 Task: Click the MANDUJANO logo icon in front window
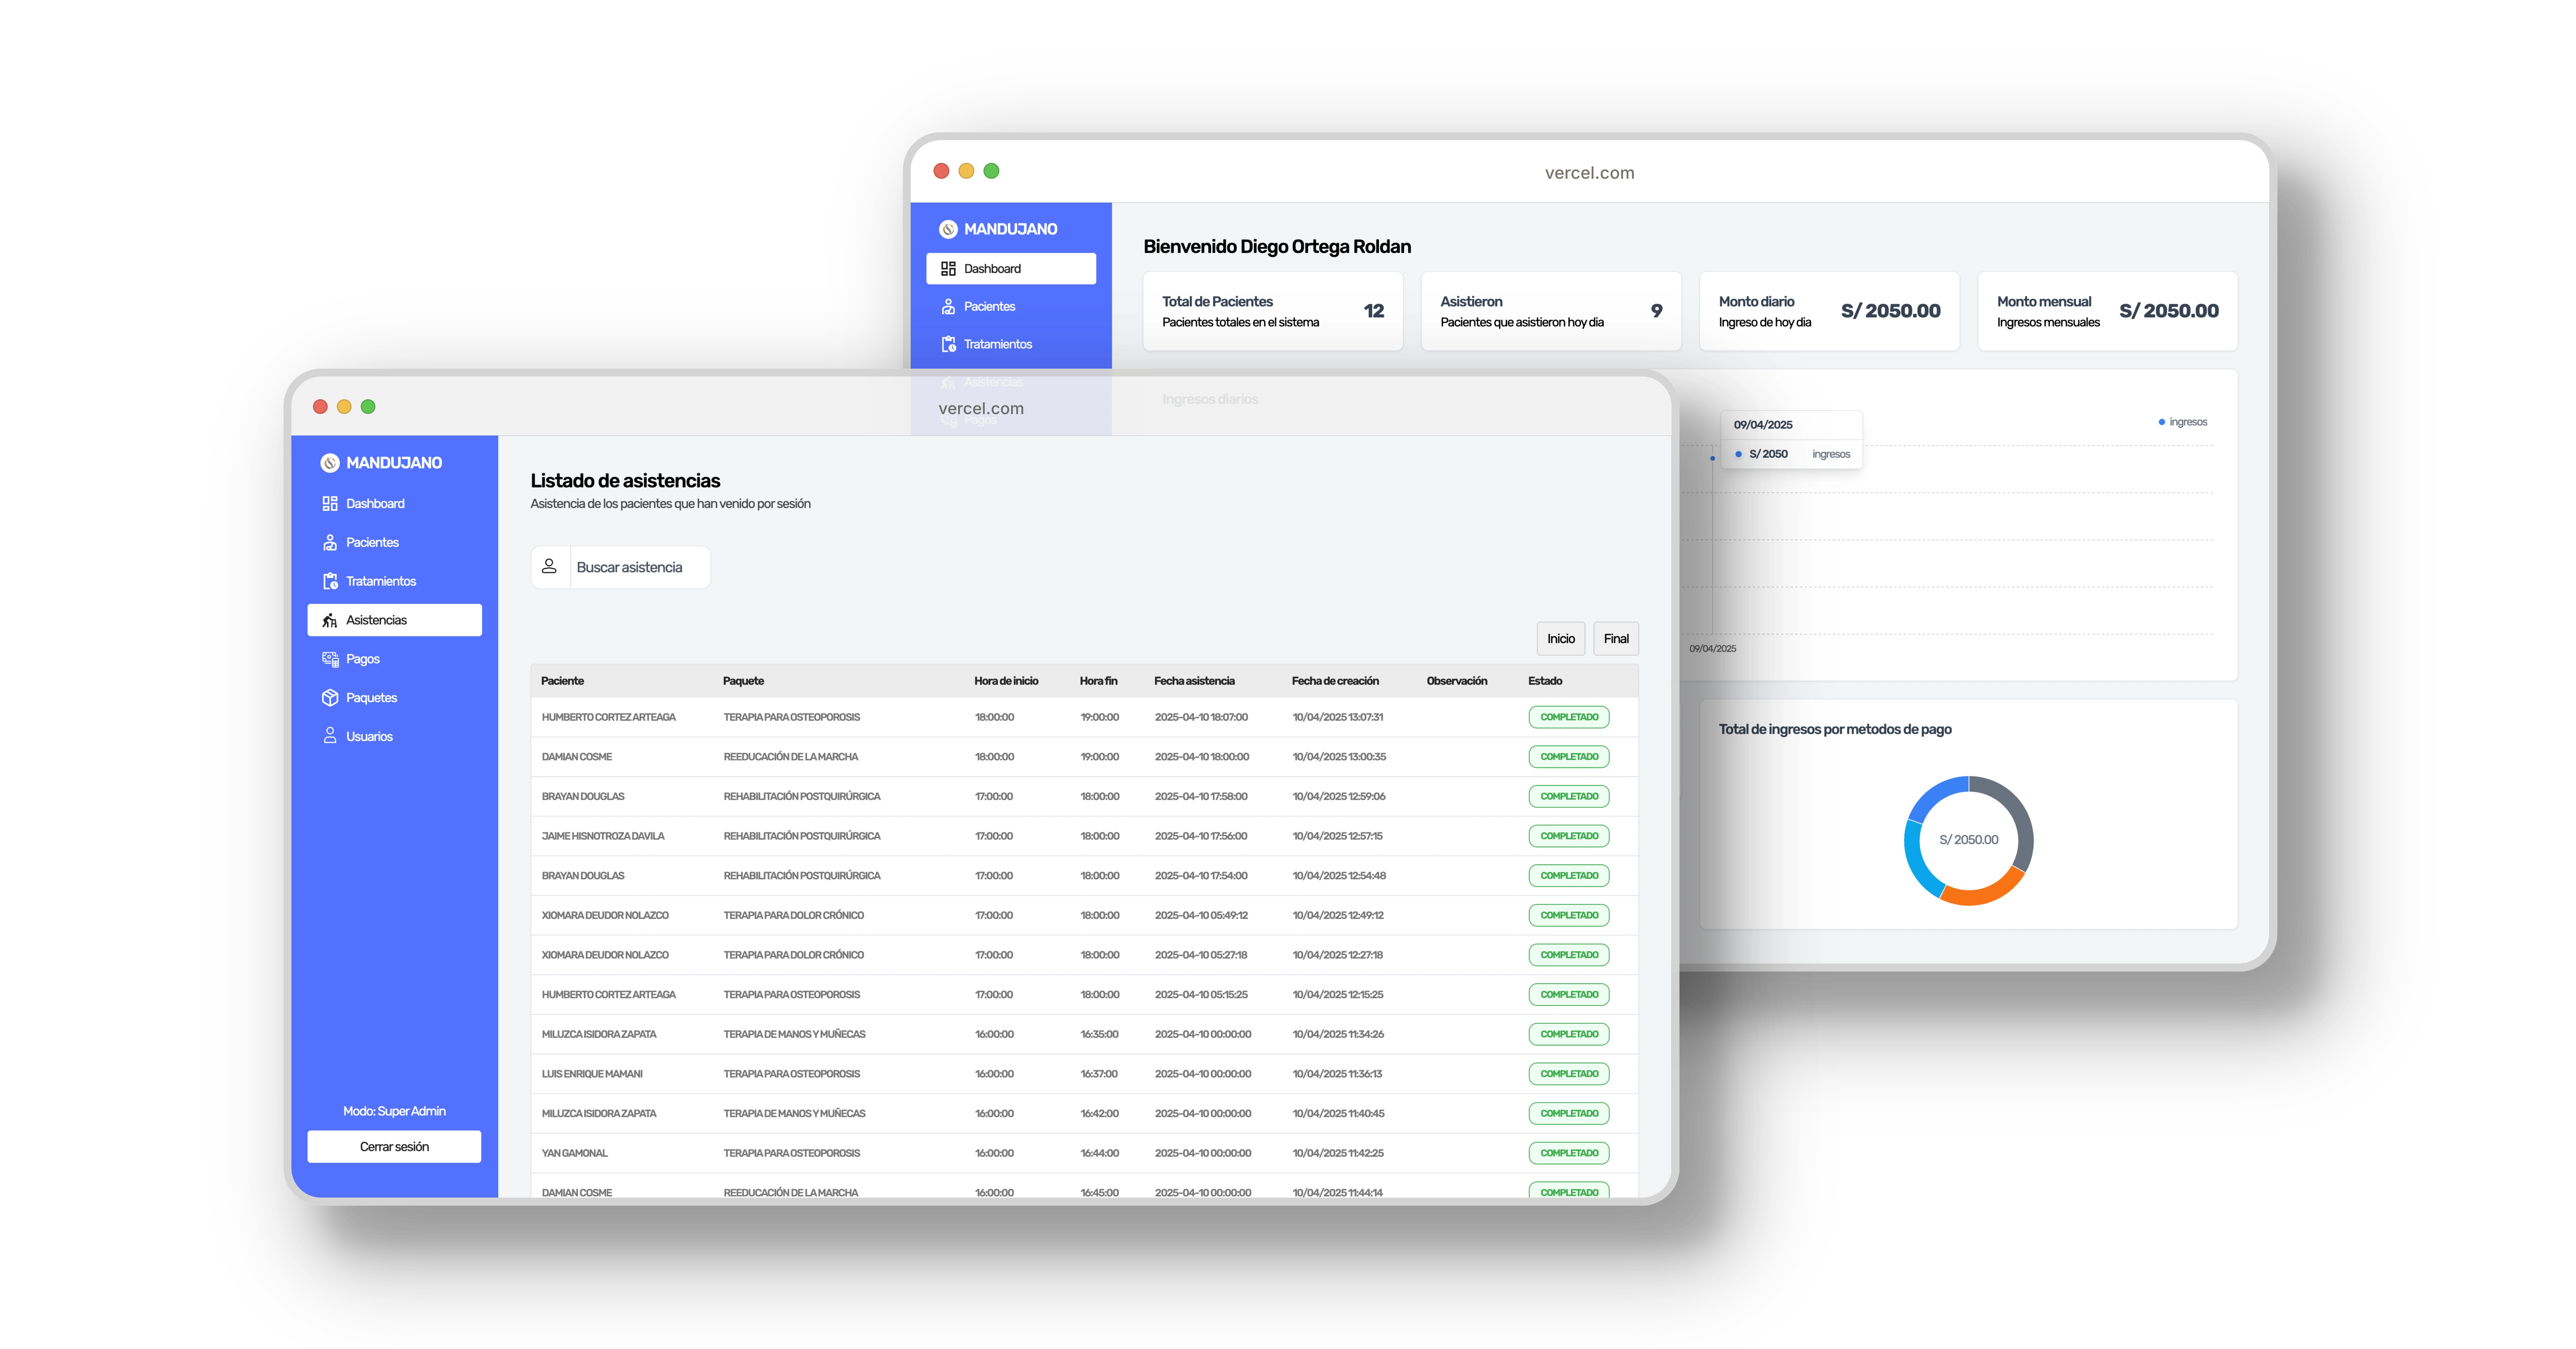coord(330,463)
